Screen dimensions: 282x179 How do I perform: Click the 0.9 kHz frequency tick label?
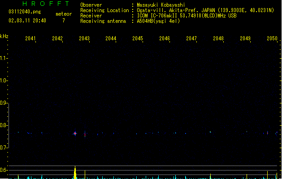(4, 103)
